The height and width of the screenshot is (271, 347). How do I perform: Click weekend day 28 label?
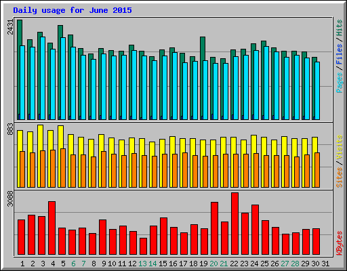coord(295,264)
